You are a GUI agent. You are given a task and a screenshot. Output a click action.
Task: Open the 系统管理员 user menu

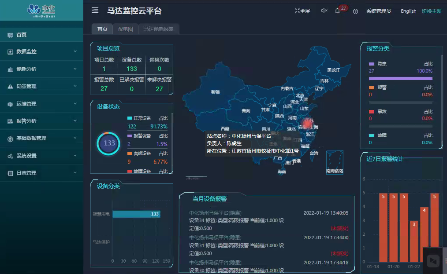click(x=378, y=11)
